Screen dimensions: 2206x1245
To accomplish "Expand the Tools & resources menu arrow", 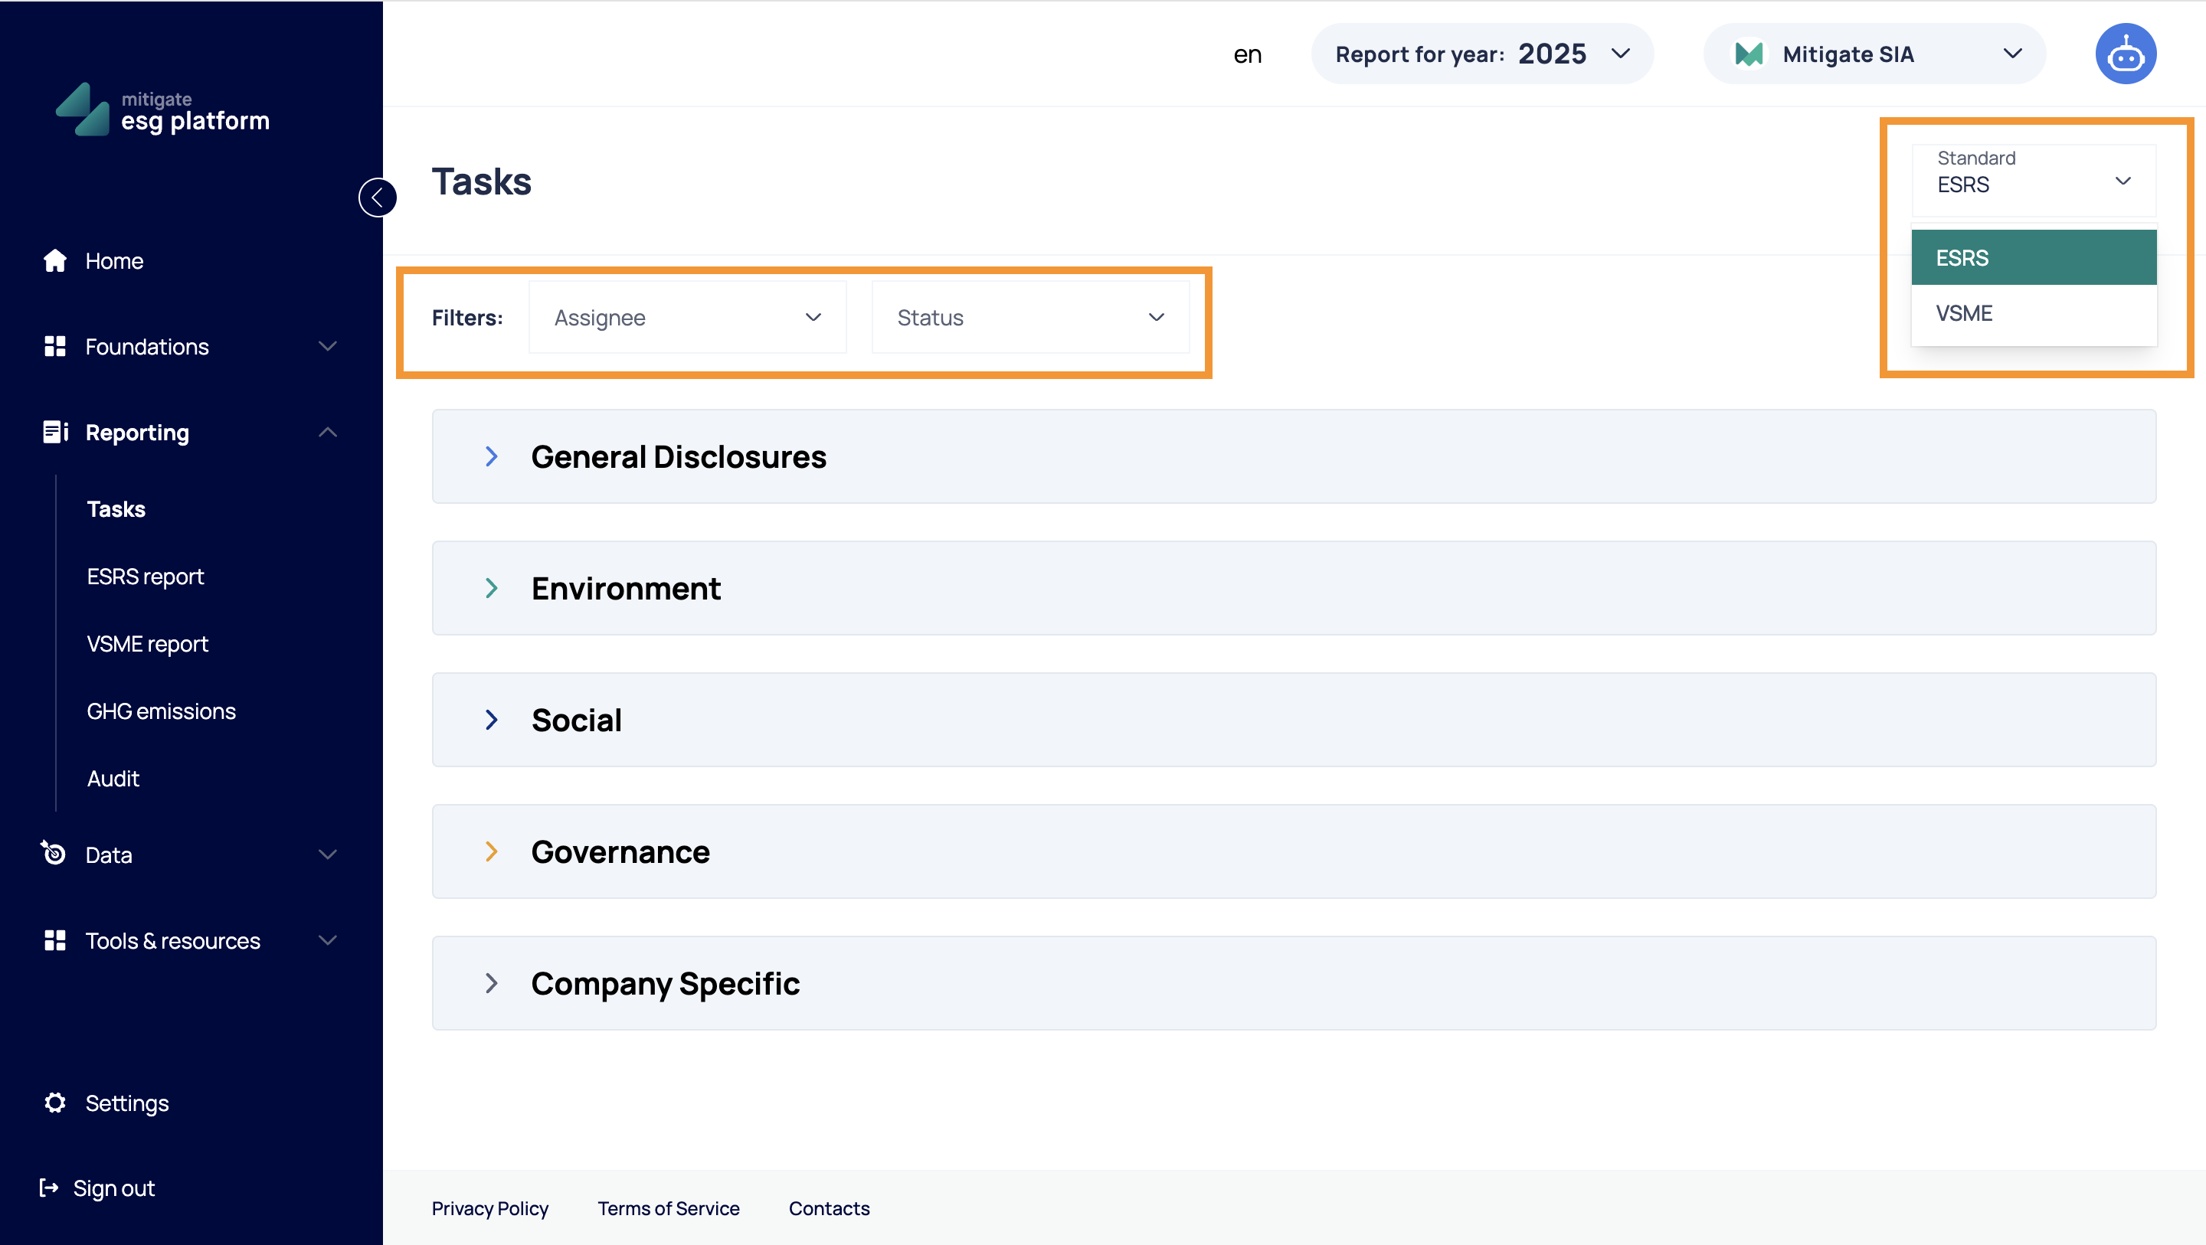I will 327,940.
